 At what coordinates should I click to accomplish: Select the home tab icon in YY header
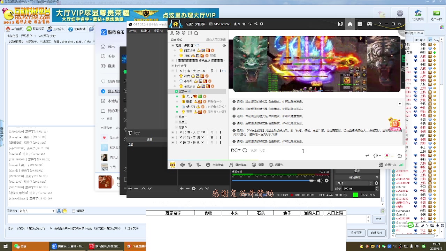(350, 24)
